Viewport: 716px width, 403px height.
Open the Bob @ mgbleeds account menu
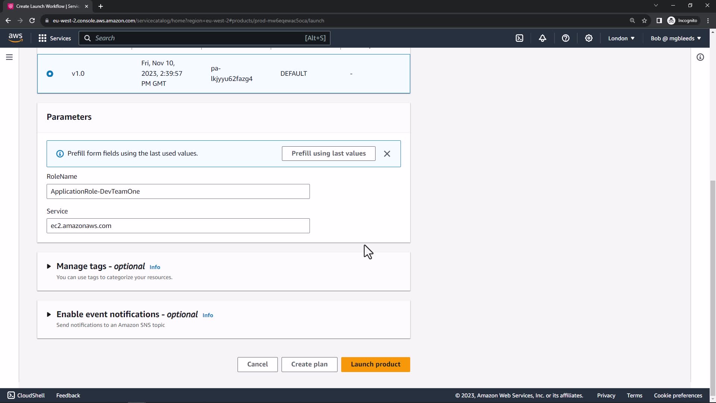coord(676,38)
